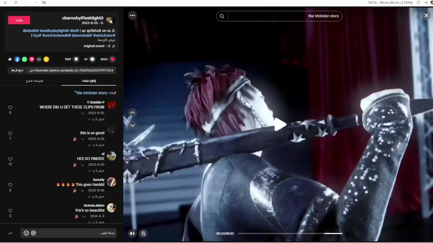Click the yellow repost icon
The width and height of the screenshot is (433, 243).
pos(46,59)
